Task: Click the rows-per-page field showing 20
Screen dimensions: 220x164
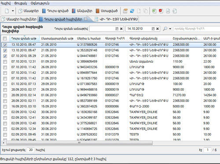Action: tap(31, 150)
